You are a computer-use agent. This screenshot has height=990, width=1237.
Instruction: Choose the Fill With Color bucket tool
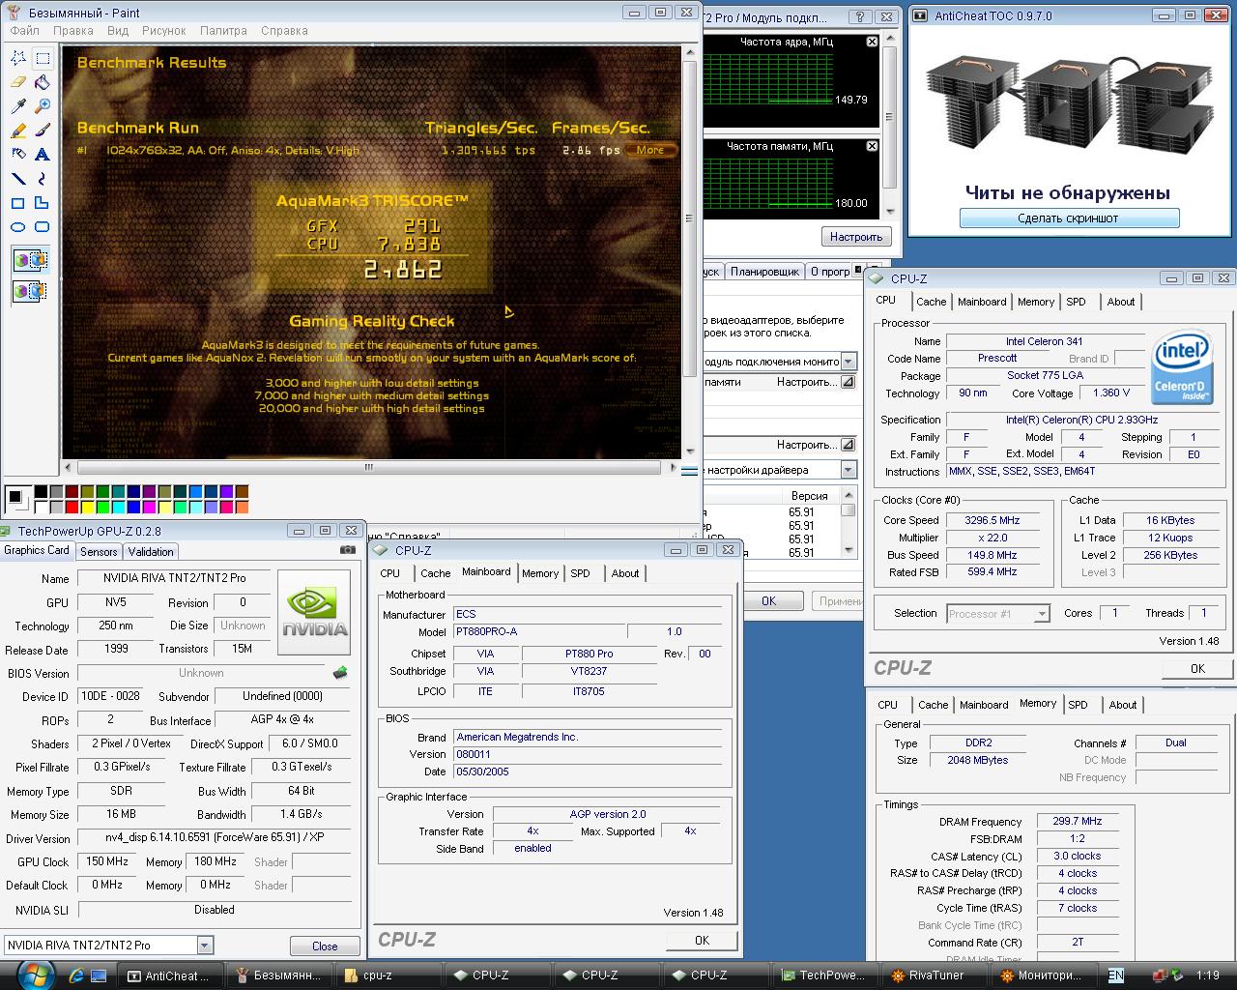42,82
